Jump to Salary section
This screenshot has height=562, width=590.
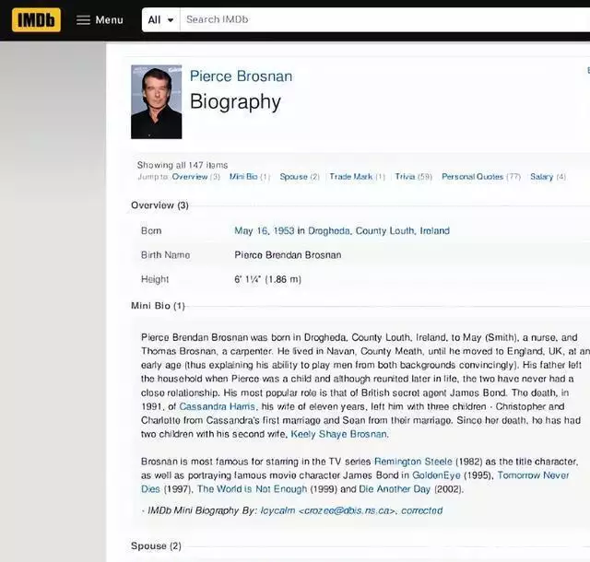pyautogui.click(x=541, y=176)
